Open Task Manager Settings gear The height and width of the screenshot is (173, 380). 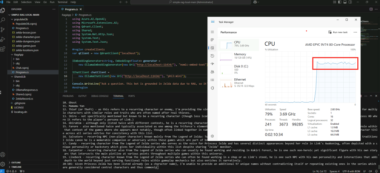212,136
